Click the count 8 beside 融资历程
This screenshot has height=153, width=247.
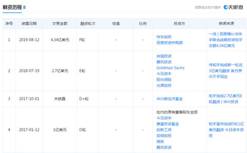point(24,7)
